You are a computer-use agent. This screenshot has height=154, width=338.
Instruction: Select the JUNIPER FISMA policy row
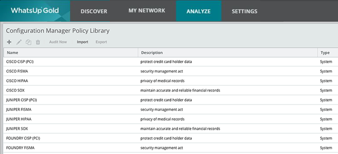pyautogui.click(x=171, y=110)
